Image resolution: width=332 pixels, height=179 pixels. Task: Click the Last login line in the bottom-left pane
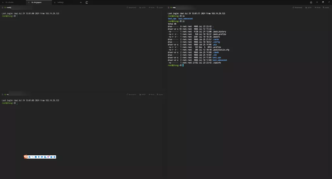tap(30, 101)
